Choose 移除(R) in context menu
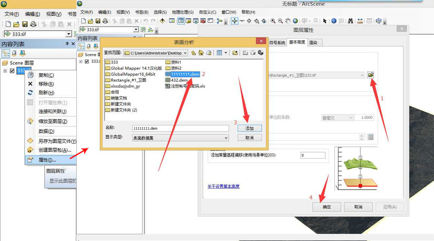This screenshot has width=434, height=241. click(46, 84)
